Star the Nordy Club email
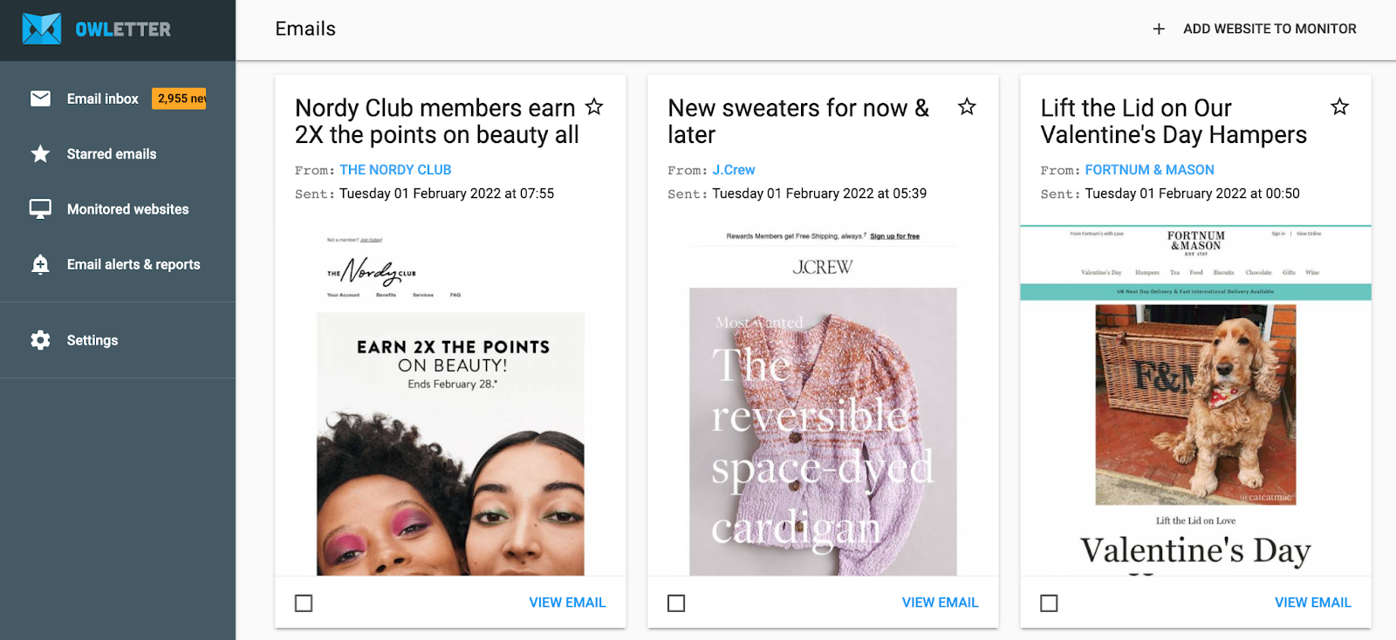 tap(594, 107)
